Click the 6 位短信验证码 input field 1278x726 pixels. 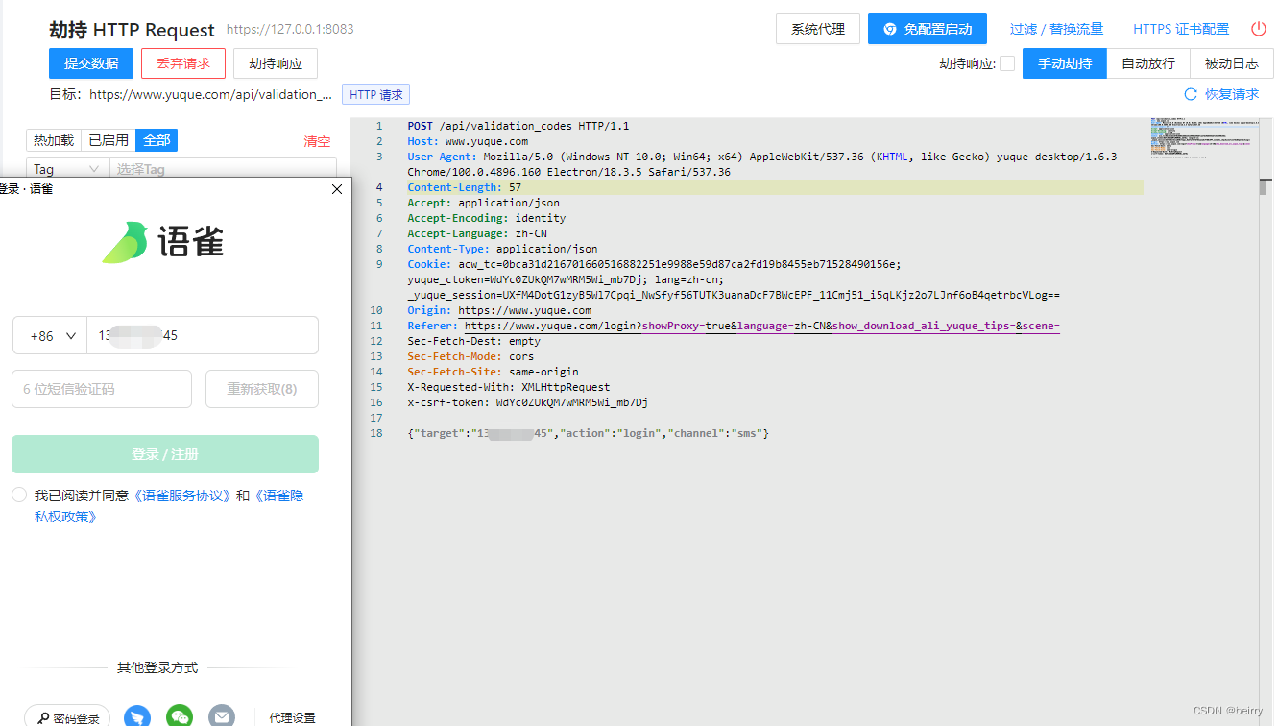point(102,389)
